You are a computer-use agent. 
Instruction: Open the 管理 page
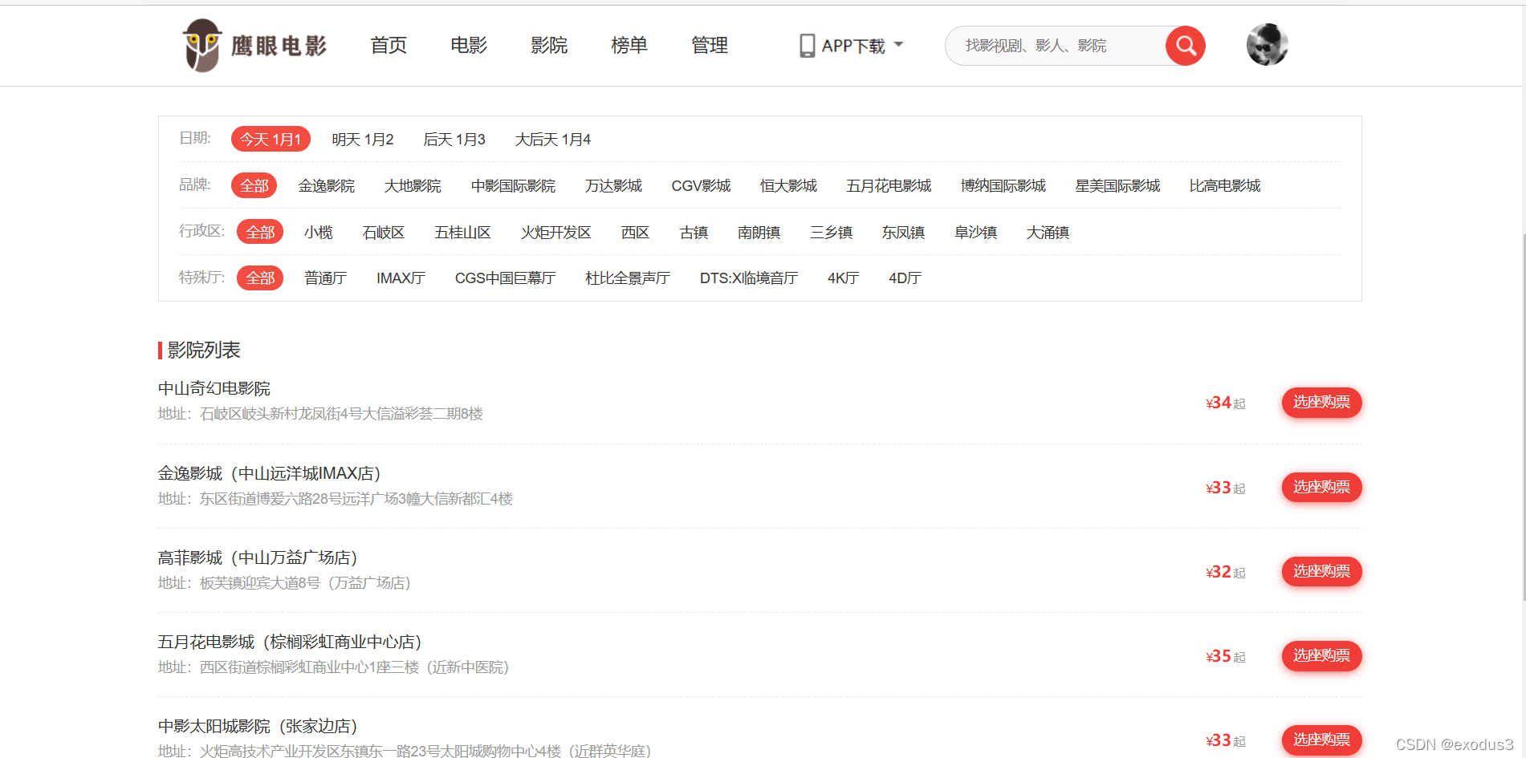pyautogui.click(x=709, y=46)
